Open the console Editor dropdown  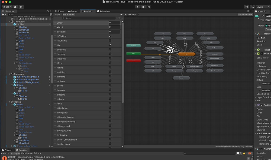[x=37, y=153]
